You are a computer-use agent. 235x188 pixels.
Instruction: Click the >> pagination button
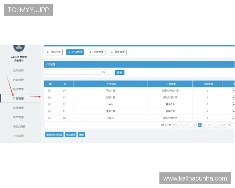coord(216,125)
